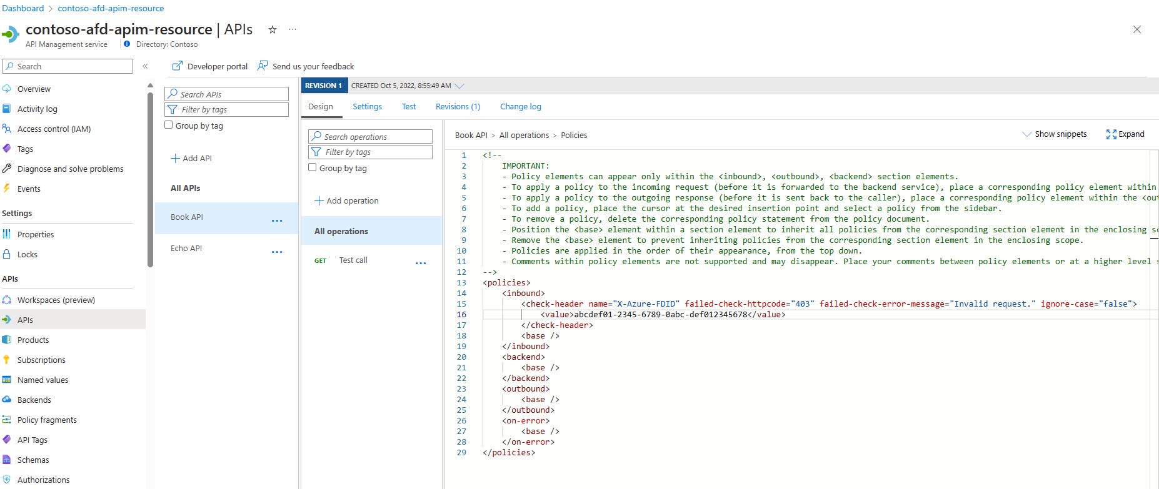Expand the revision created-date dropdown chevron

click(x=459, y=86)
